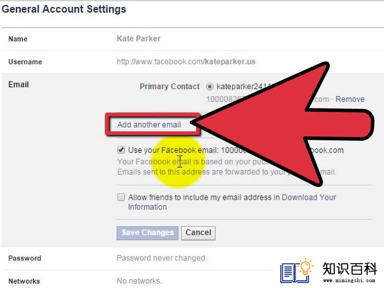Viewport: 384px width, 288px height.
Task: Uncheck the Use your Facebook email checkbox
Action: 121,150
